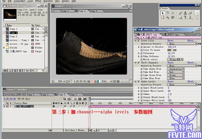Select the Clone Stamp tool
This screenshot has height=139, width=202.
[185, 13]
